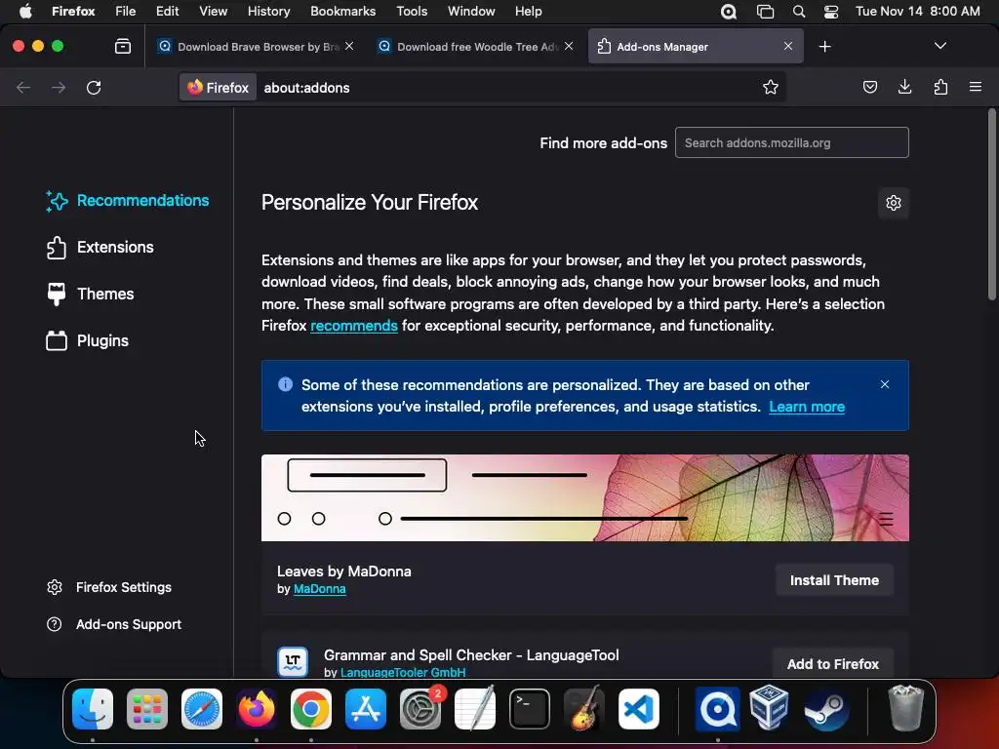Launch Finder from the Dock
The width and height of the screenshot is (999, 749).
point(93,709)
